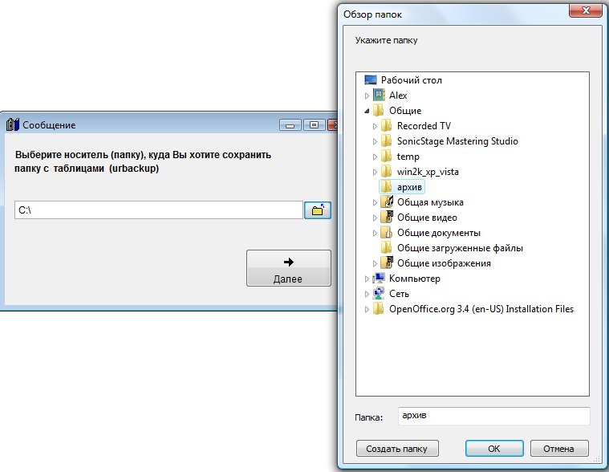Select the OpenOffice.org 3.4 Installation Files label
This screenshot has width=609, height=472.
481,308
